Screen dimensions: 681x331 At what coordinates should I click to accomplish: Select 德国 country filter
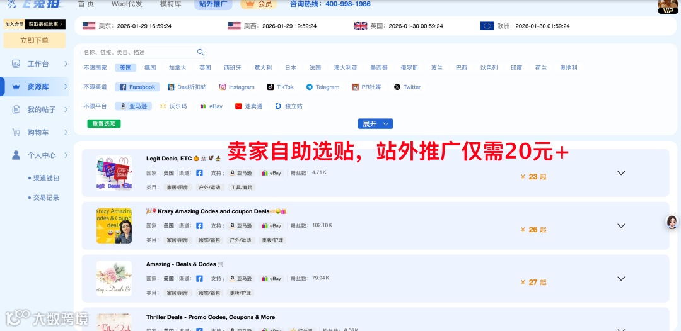tap(150, 68)
